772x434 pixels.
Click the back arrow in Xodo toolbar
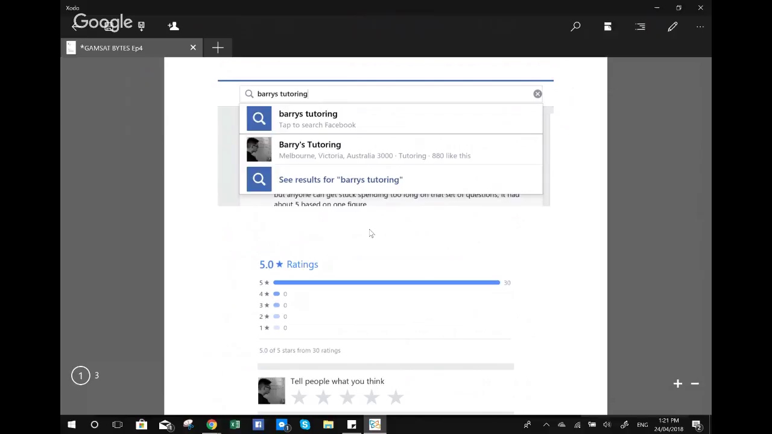(x=76, y=26)
